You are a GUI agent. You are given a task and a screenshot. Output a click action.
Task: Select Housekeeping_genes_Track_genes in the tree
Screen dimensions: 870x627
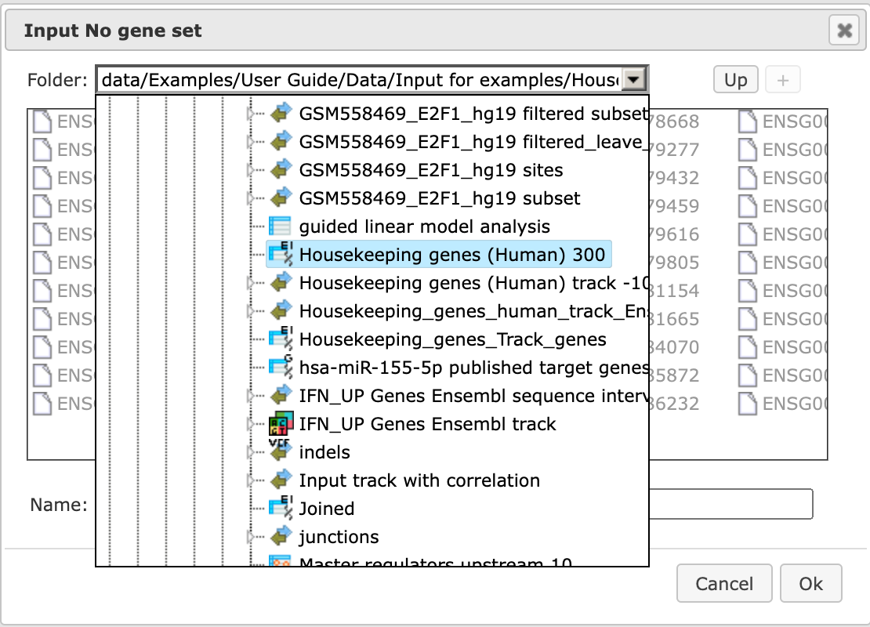pyautogui.click(x=452, y=339)
